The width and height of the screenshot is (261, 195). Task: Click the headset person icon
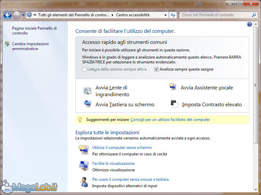[x=84, y=182]
